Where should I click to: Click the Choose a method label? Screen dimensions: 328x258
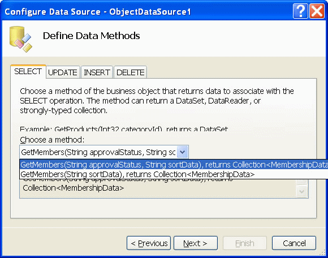tap(52, 140)
